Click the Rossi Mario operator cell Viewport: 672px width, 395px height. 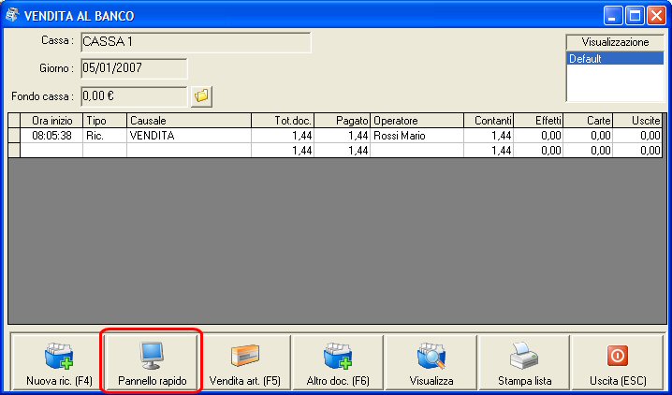(x=417, y=136)
